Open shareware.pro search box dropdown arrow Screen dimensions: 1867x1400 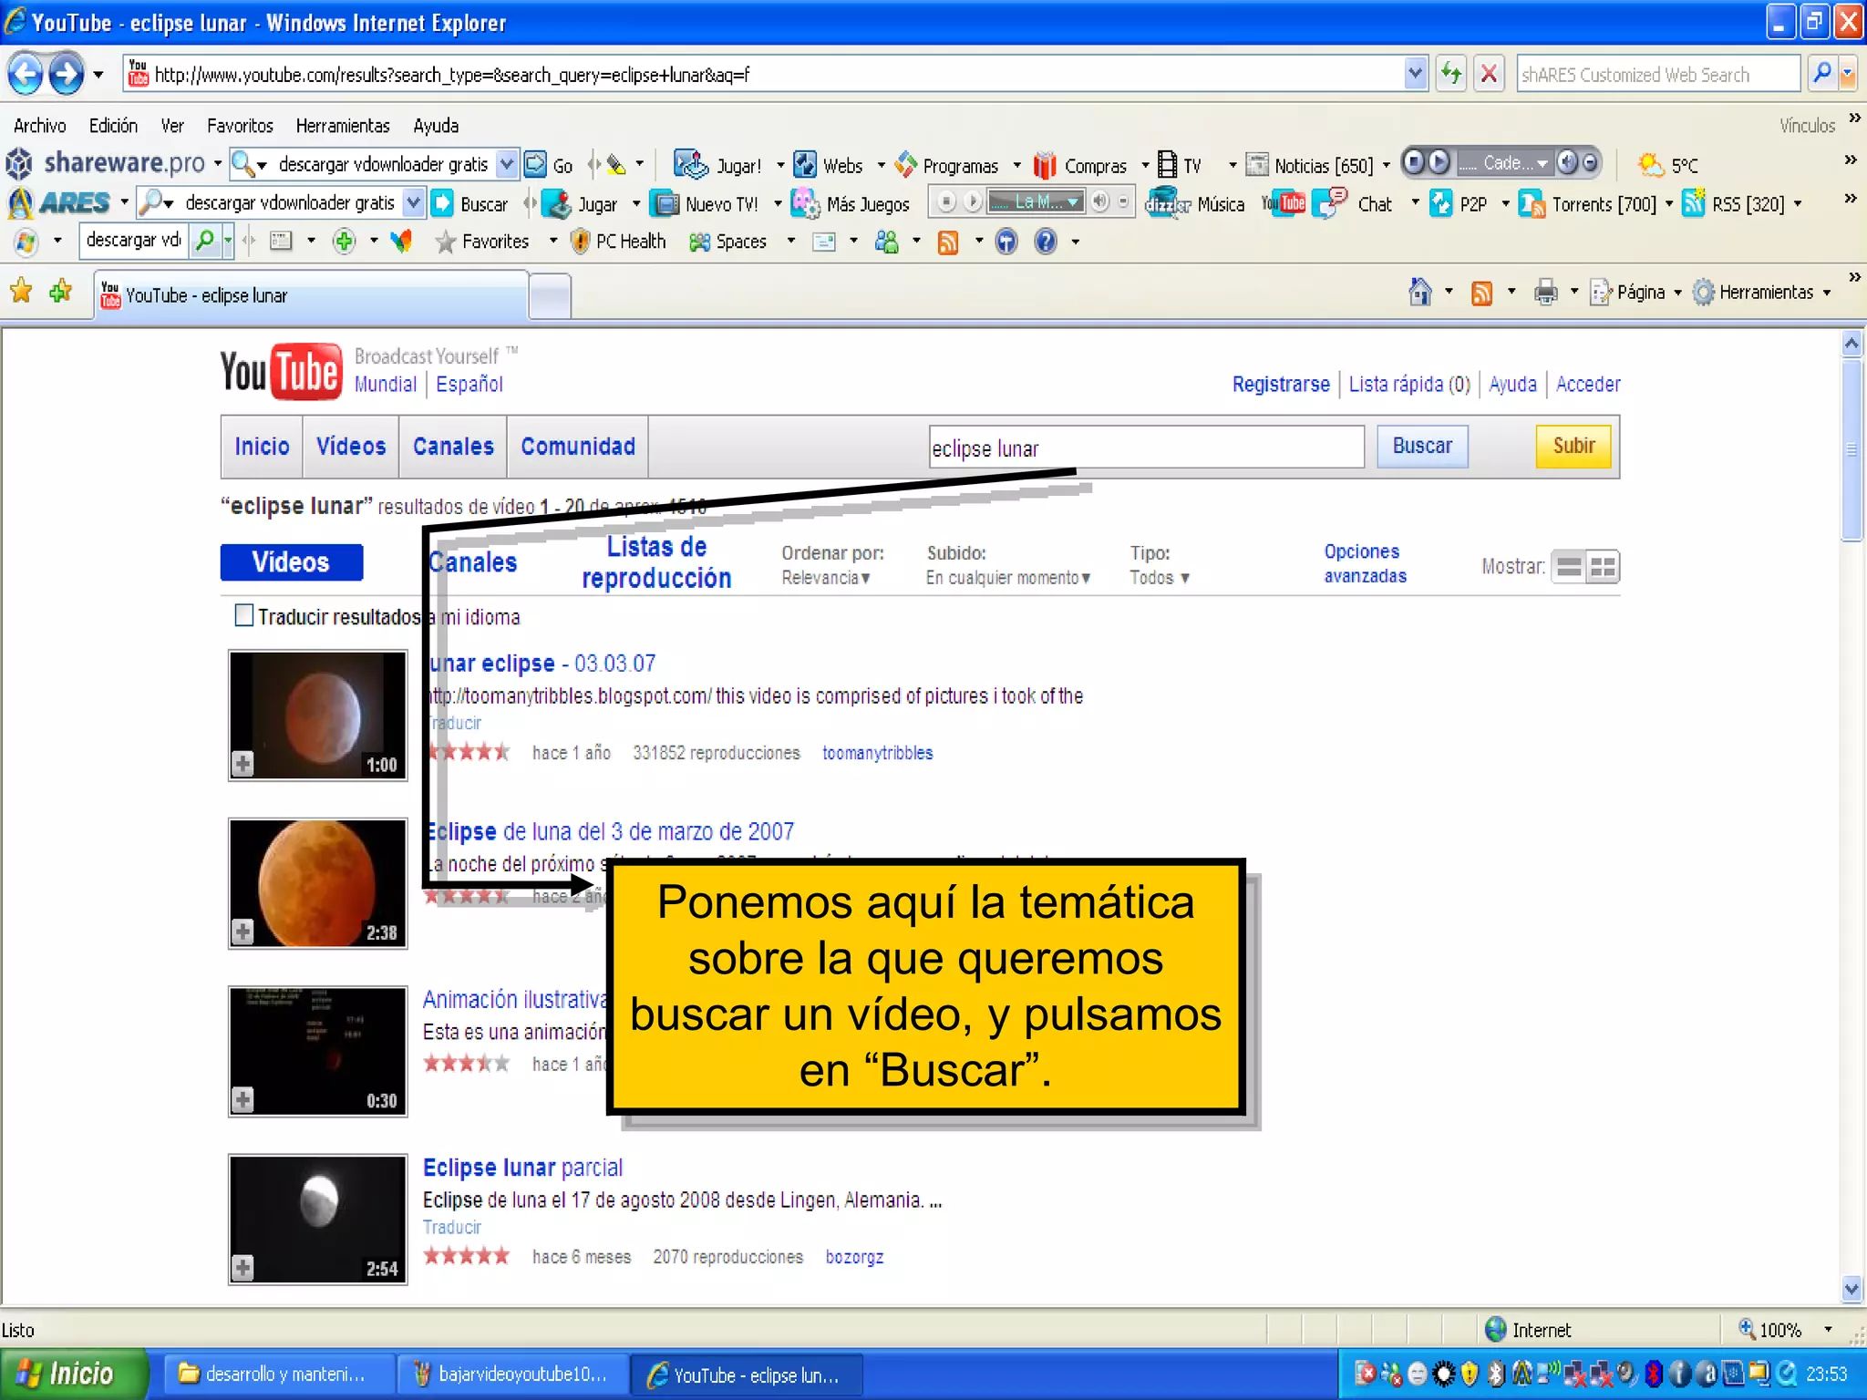point(507,164)
